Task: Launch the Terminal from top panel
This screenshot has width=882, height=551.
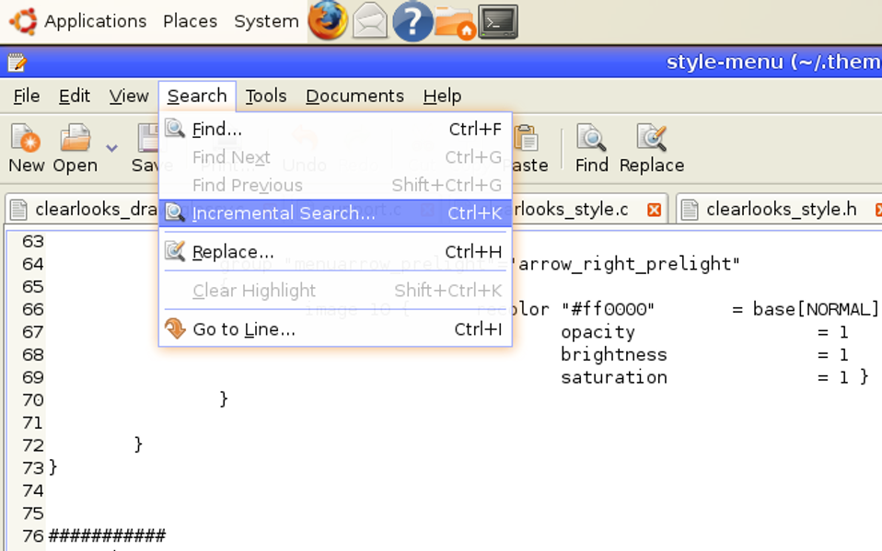Action: [x=499, y=21]
